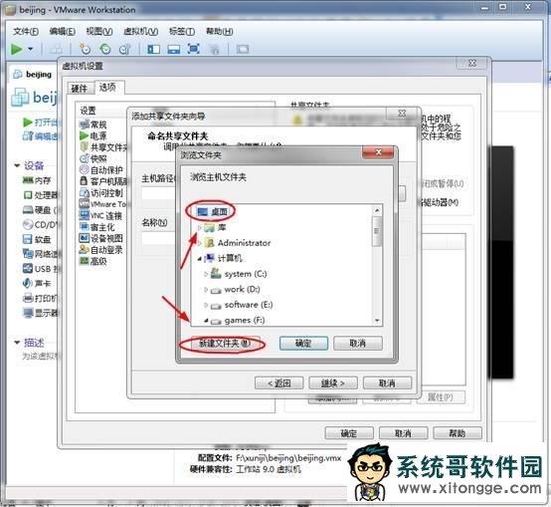Select 访问控制 in settings list
This screenshot has height=507, width=551.
[101, 193]
